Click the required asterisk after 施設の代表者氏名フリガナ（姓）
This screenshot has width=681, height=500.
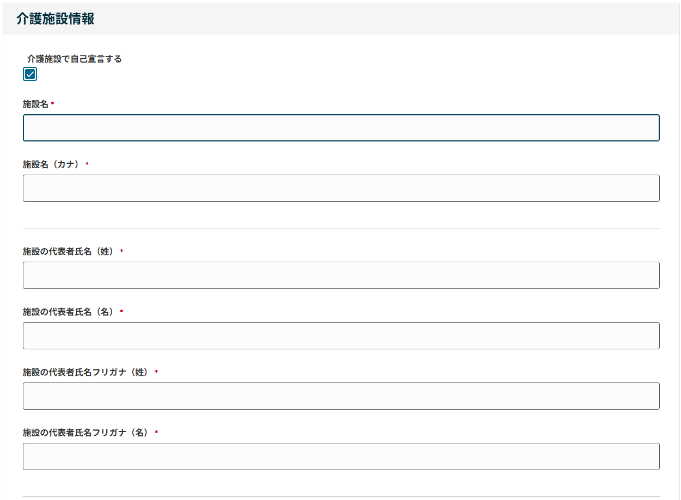click(157, 372)
